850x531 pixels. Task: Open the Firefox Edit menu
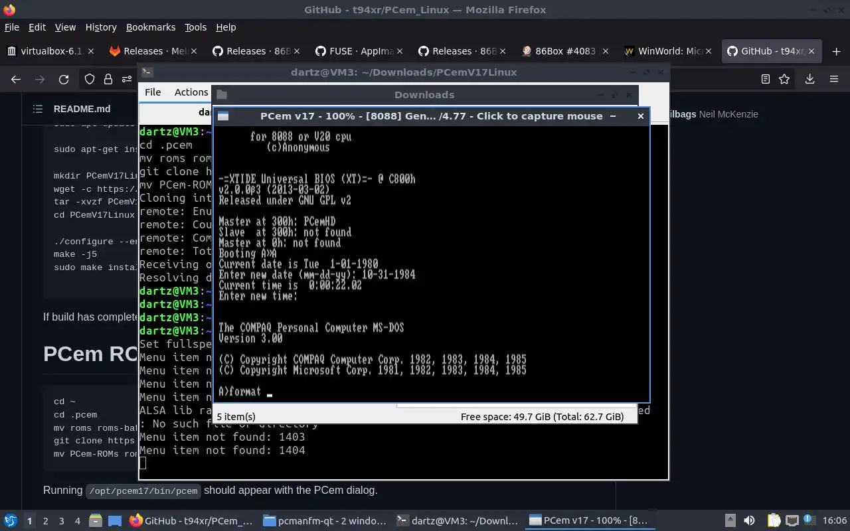pos(37,27)
